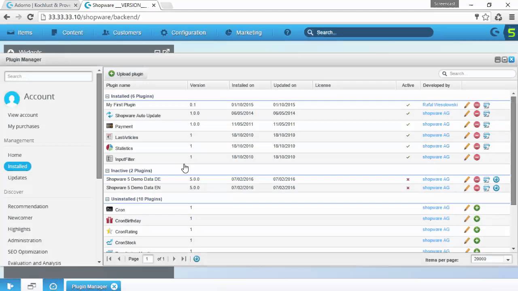Open the Recommendation discover category

coord(28,207)
